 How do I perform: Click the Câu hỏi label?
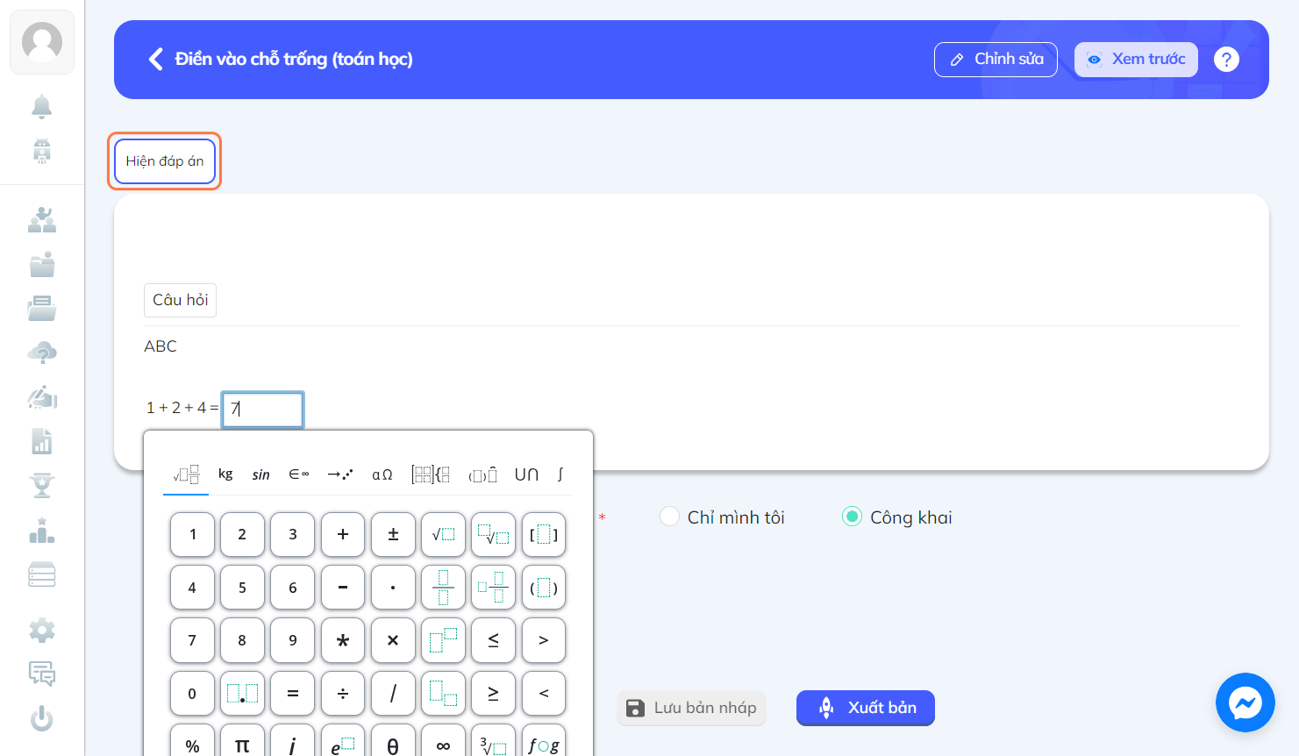point(180,300)
